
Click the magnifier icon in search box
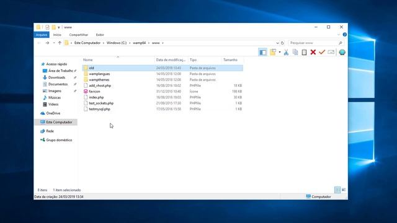(x=341, y=43)
